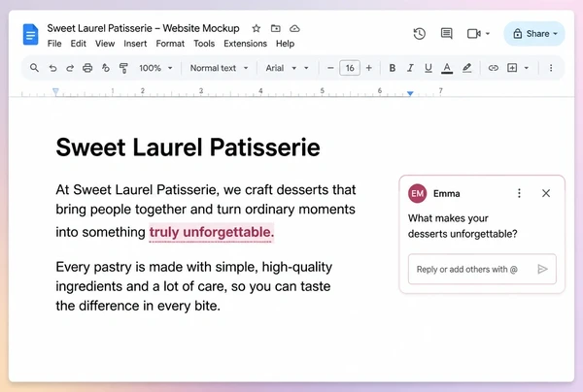Open the Format menu
The width and height of the screenshot is (583, 392).
170,44
